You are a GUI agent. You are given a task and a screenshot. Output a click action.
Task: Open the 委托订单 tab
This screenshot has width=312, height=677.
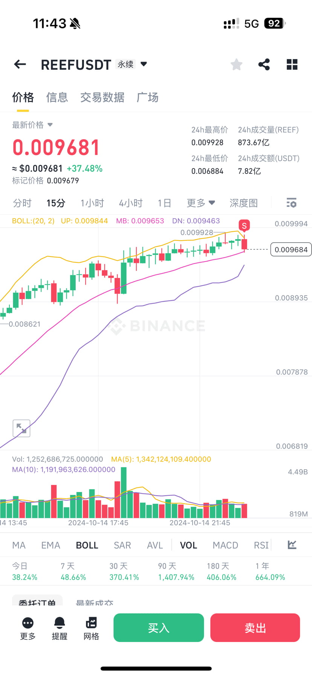tap(37, 600)
